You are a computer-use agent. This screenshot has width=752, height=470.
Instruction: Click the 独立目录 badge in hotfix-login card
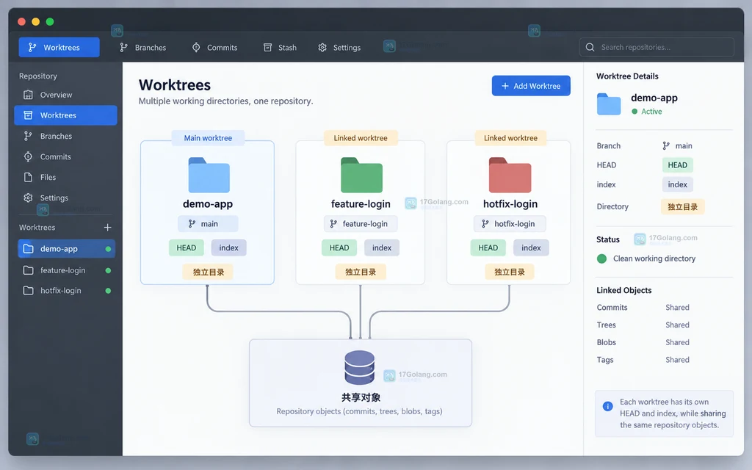(x=510, y=272)
